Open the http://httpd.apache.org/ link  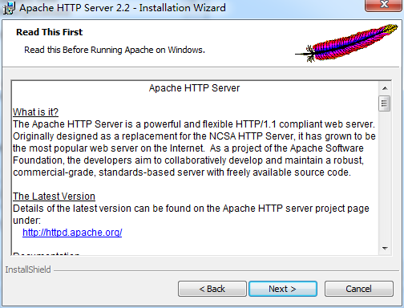pos(72,233)
